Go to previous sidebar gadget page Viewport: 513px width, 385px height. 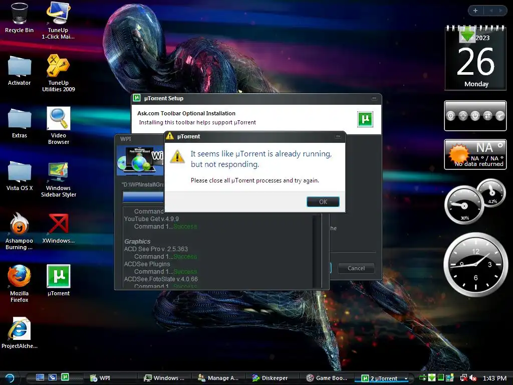pyautogui.click(x=491, y=11)
